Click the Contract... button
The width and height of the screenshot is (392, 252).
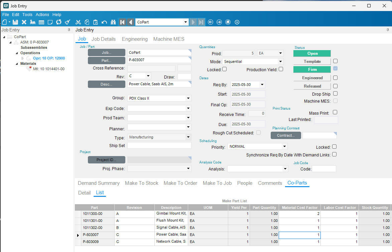point(286,135)
